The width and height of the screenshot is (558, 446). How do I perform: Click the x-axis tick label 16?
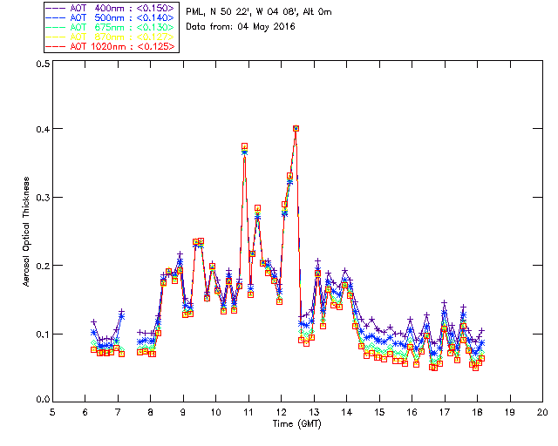(x=412, y=412)
